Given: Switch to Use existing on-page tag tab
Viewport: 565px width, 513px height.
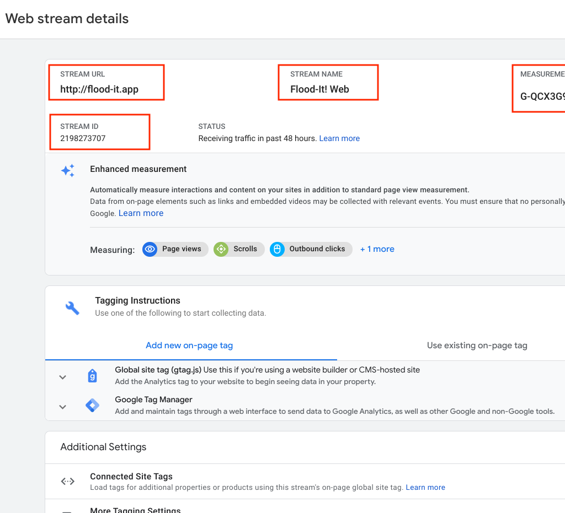Looking at the screenshot, I should click(477, 345).
